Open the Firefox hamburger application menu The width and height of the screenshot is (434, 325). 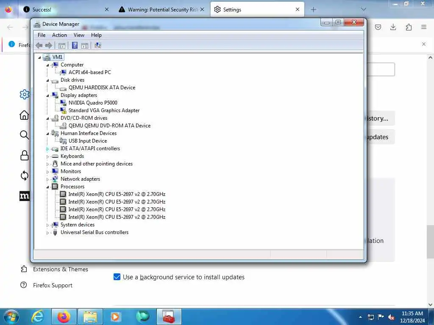click(x=424, y=27)
